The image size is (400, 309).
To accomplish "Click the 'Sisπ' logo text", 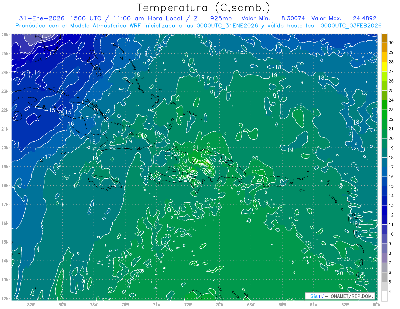I will point(317,296).
